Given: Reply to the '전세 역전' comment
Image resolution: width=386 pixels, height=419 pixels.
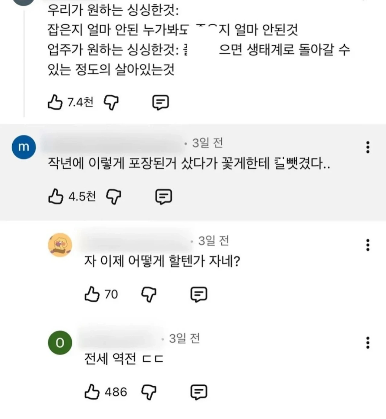Looking at the screenshot, I should click(x=199, y=392).
